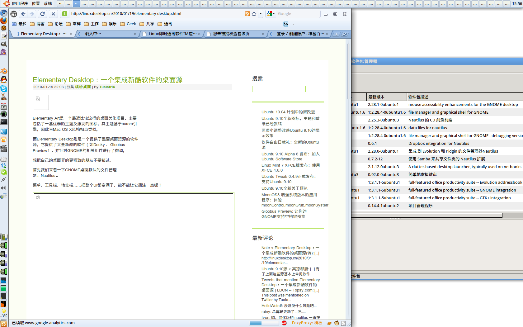Launch QQ penguin from the left dock
This screenshot has height=327, width=523.
tap(4, 79)
